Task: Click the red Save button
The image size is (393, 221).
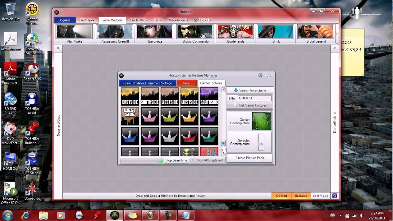Action: tap(186, 83)
